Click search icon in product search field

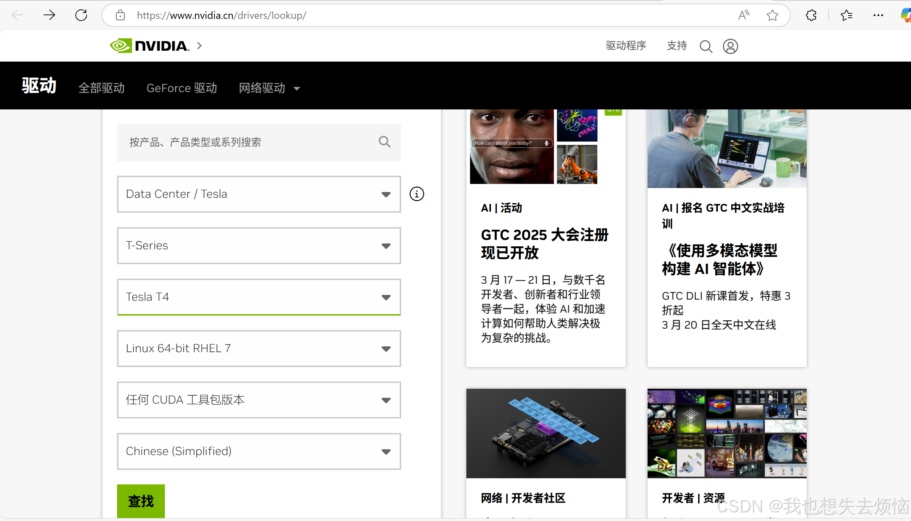pyautogui.click(x=384, y=142)
